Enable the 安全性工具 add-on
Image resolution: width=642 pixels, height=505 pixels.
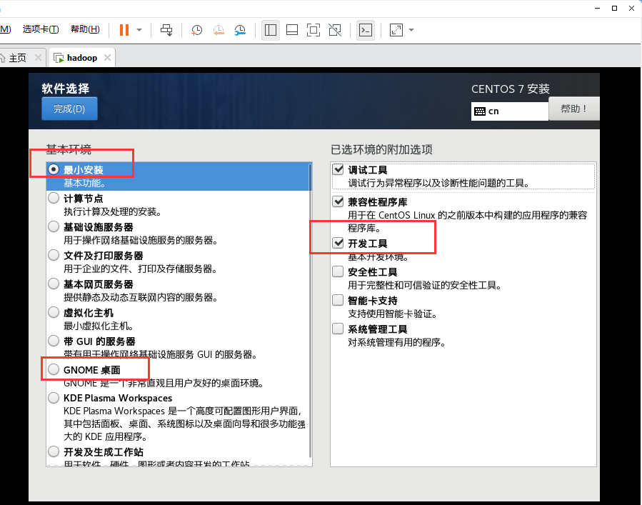[338, 271]
